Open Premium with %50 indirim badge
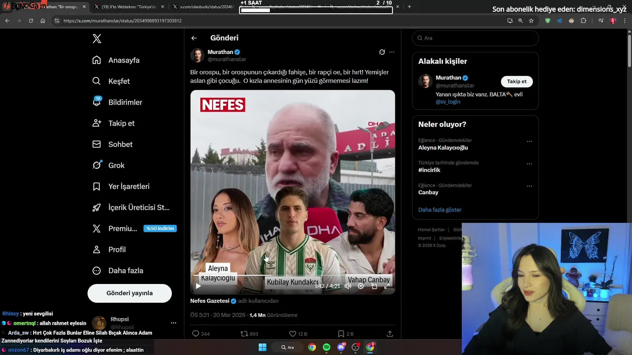The image size is (632, 355). tap(134, 228)
